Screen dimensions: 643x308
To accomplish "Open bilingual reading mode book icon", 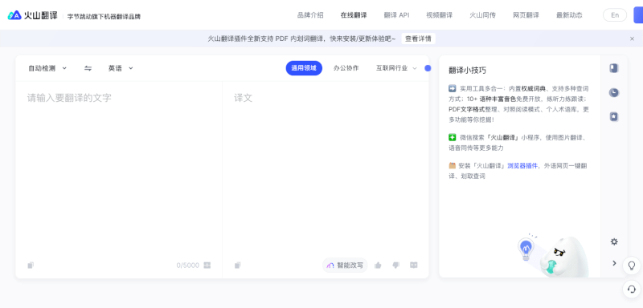I will (x=414, y=265).
